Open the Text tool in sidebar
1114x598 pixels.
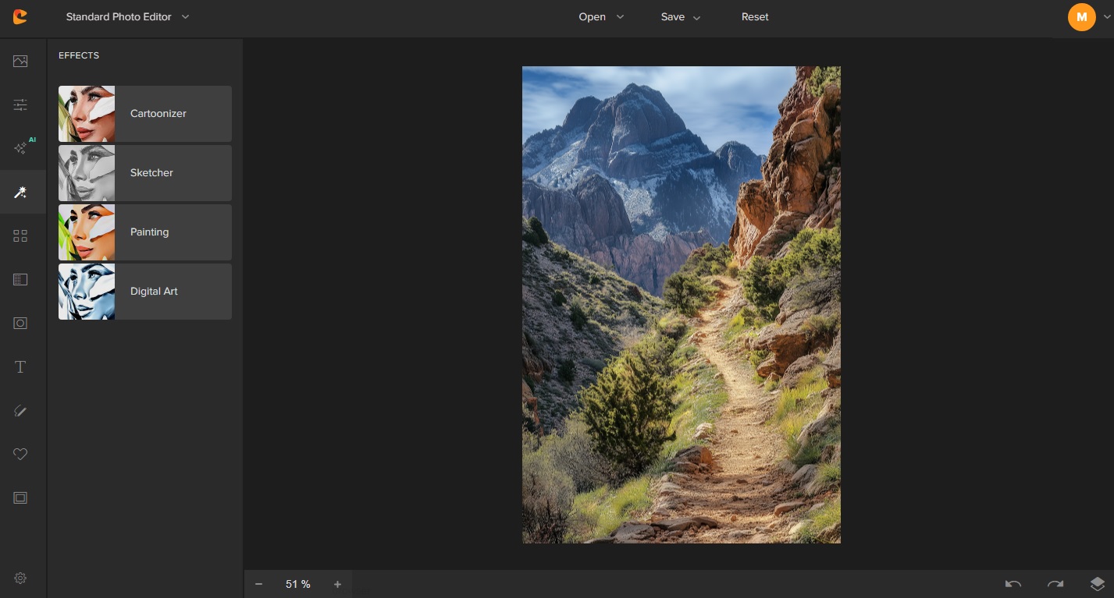point(20,367)
